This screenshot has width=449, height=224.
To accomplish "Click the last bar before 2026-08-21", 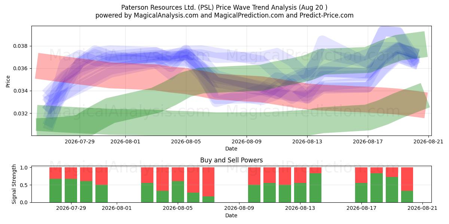I will coord(407,185).
